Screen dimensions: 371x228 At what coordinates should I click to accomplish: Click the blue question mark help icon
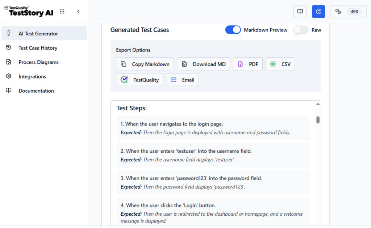tap(318, 11)
